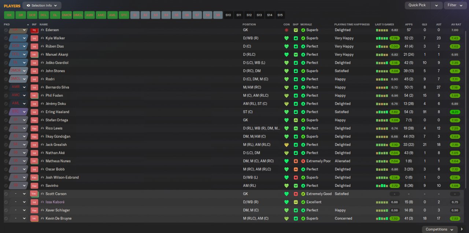The image size is (469, 233).
Task: Open the Quick Pick arrow dropdown
Action: 436,5
